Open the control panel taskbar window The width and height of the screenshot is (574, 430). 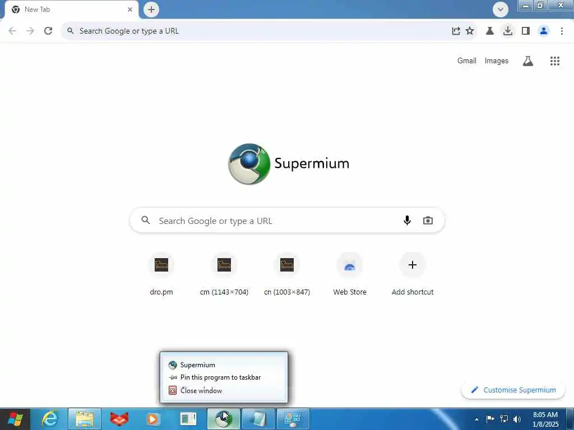tap(293, 419)
